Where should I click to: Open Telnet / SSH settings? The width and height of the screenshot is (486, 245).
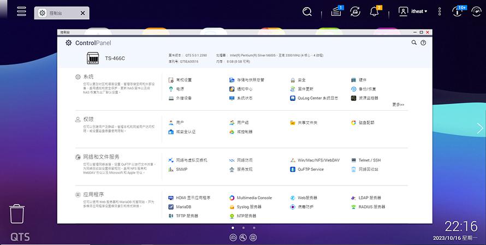[366, 160]
